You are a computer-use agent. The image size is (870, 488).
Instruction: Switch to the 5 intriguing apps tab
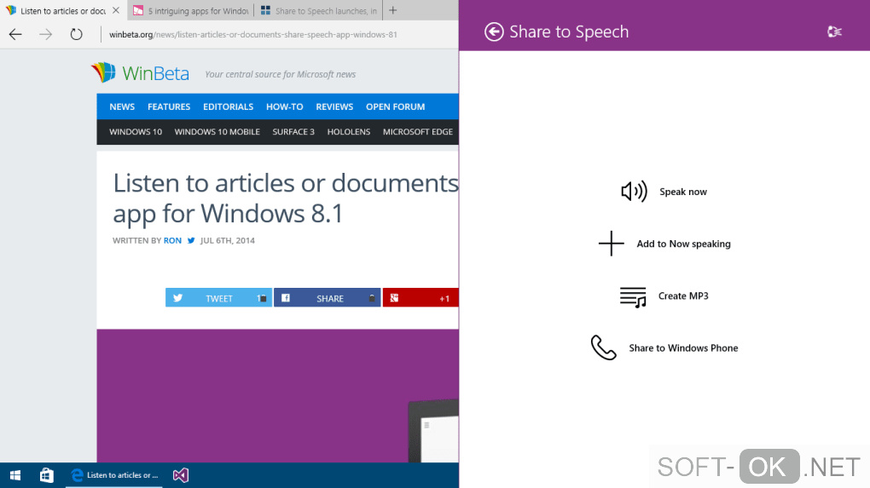tap(190, 10)
